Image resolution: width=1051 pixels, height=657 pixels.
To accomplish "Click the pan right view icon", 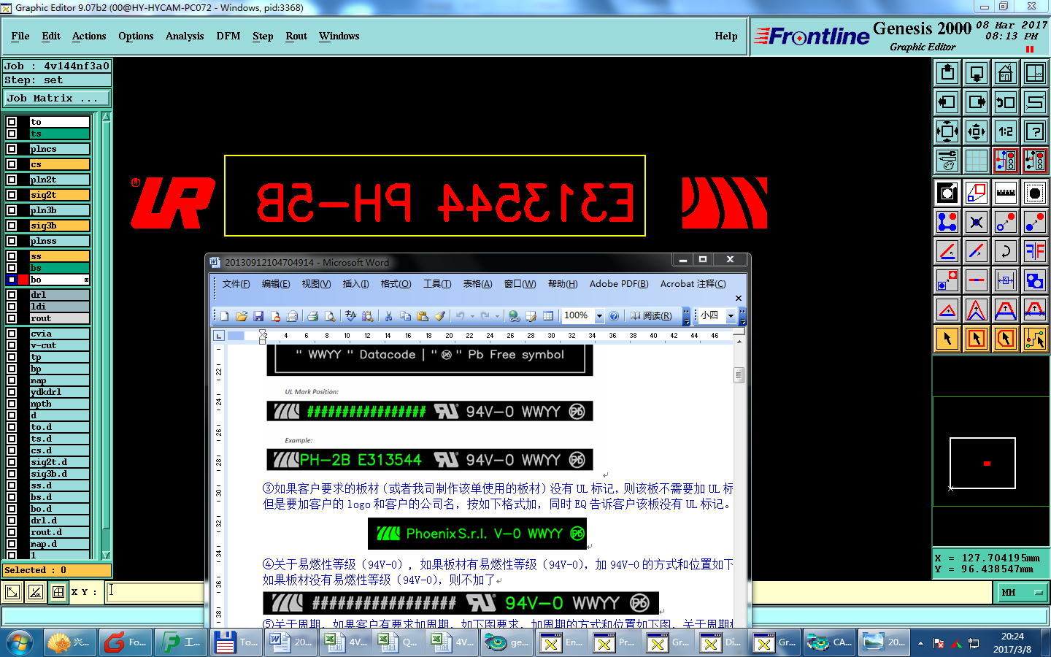I will pyautogui.click(x=977, y=102).
